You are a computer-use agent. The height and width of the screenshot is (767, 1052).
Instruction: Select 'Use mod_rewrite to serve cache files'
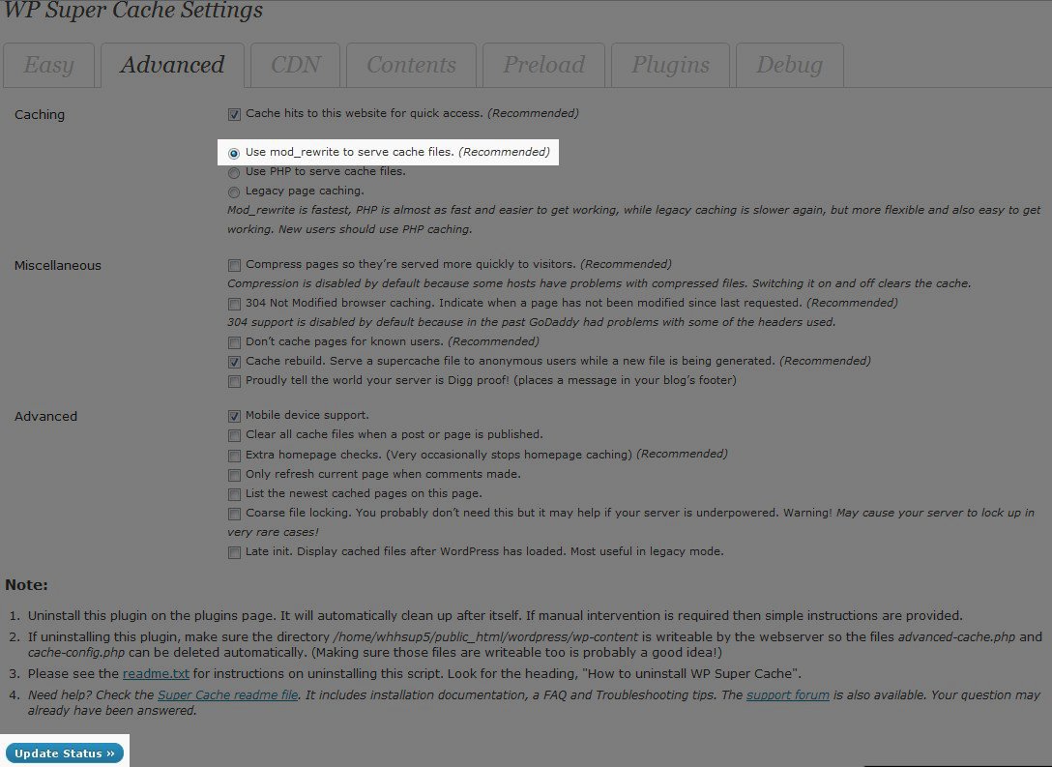tap(234, 153)
